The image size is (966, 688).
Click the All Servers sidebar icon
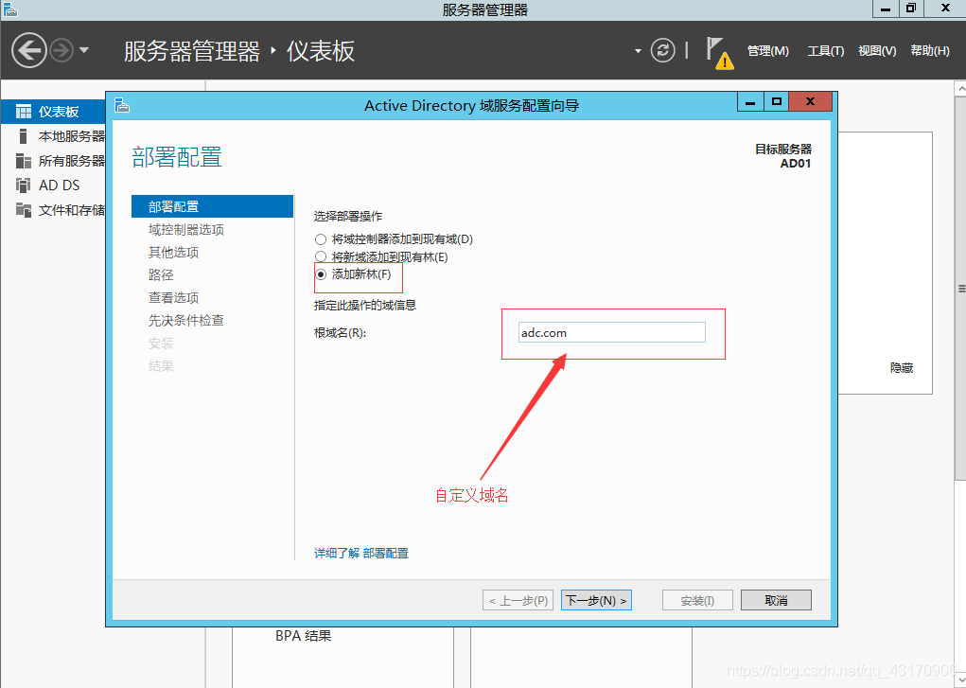coord(24,161)
